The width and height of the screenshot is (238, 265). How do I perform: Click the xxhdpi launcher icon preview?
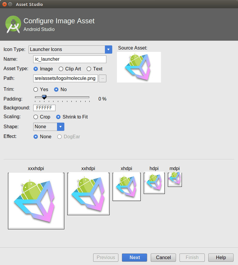coord(88,194)
